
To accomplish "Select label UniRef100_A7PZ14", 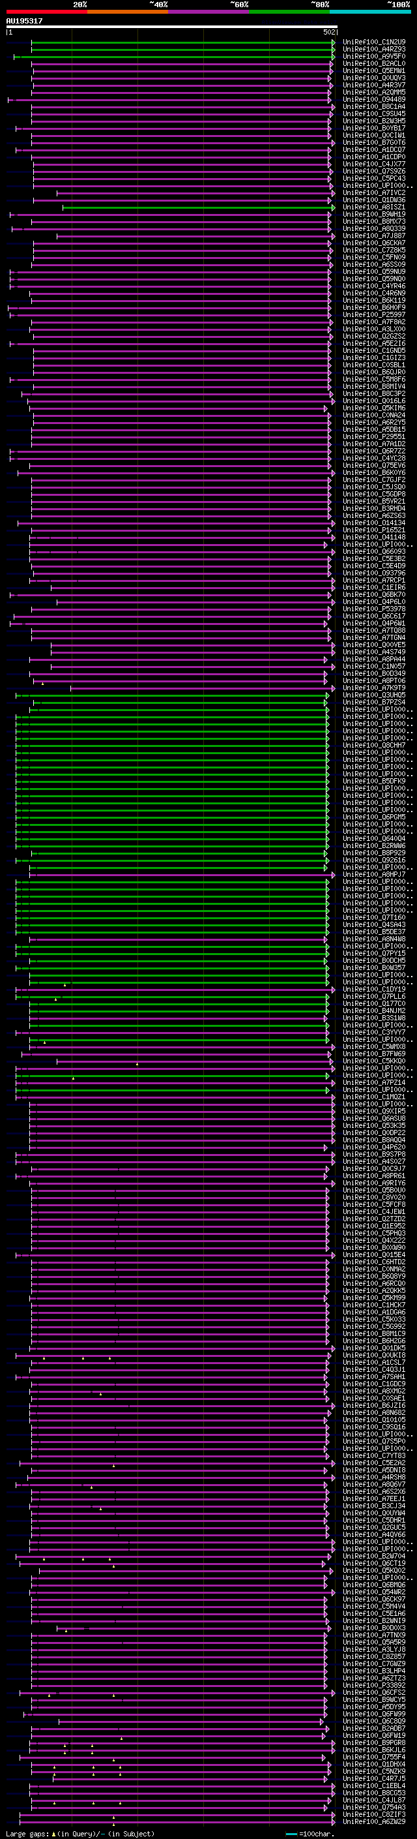I will (x=374, y=1083).
